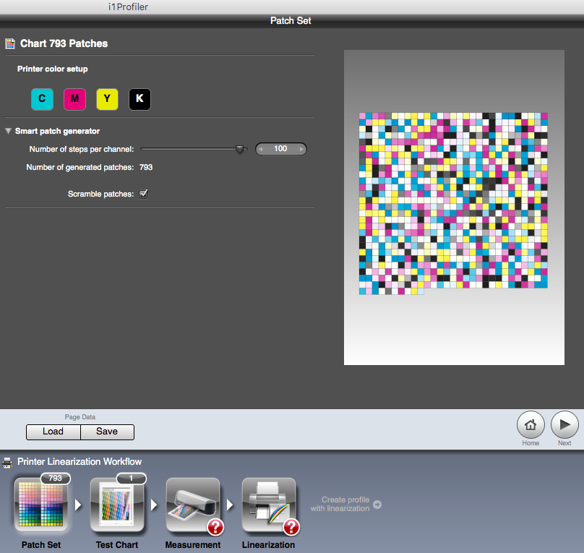Click the question mark badge on Linearization

pos(291,527)
